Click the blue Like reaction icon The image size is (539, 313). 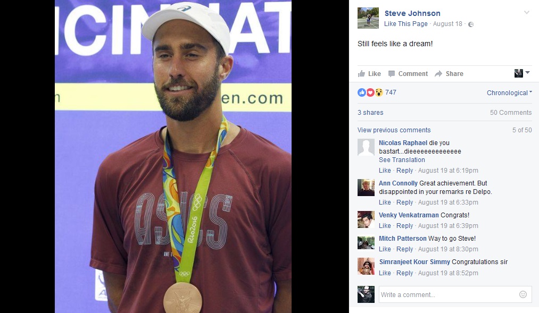coord(362,92)
